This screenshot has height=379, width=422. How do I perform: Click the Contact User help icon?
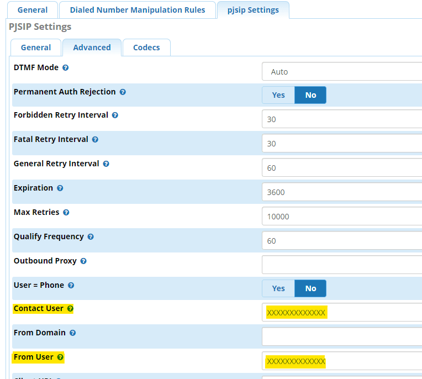click(70, 308)
